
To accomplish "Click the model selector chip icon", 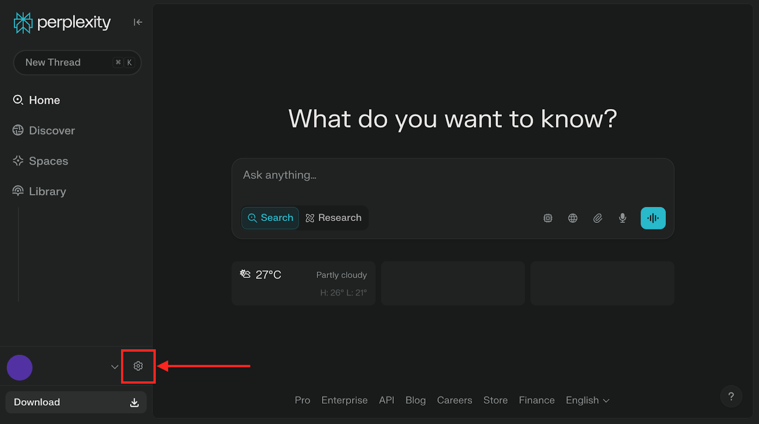I will [x=548, y=218].
